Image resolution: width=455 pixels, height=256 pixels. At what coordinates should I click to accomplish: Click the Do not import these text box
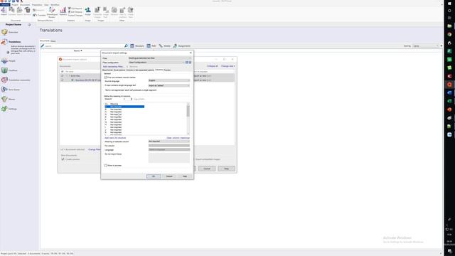click(169, 158)
